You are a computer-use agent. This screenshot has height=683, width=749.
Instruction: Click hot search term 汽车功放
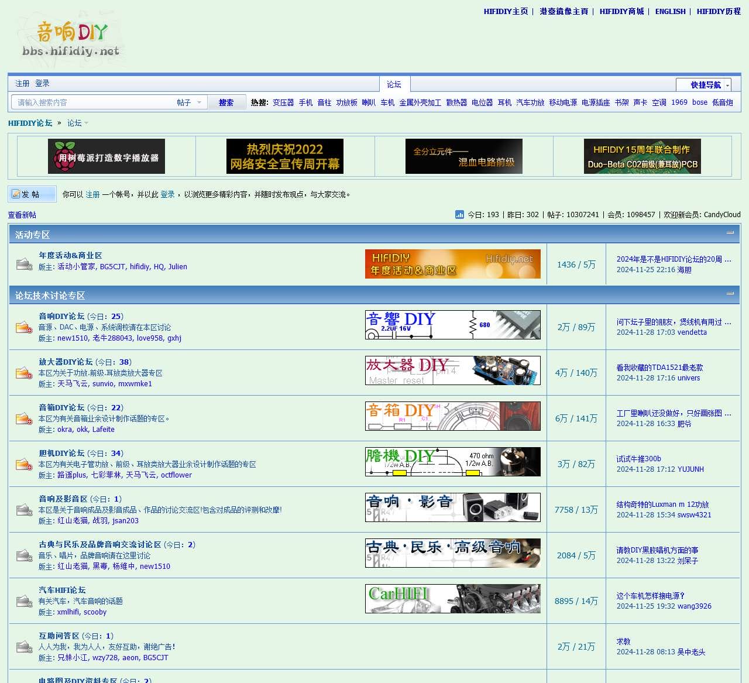530,102
